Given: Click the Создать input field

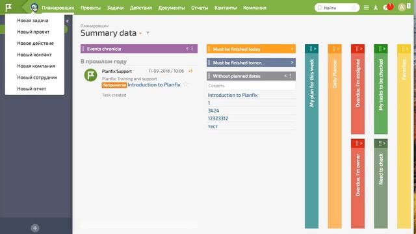Looking at the screenshot, I should point(251,86).
